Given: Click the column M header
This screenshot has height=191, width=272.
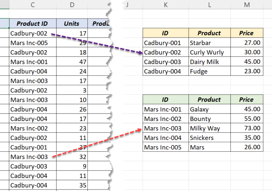Looking at the screenshot, I should 246,5.
